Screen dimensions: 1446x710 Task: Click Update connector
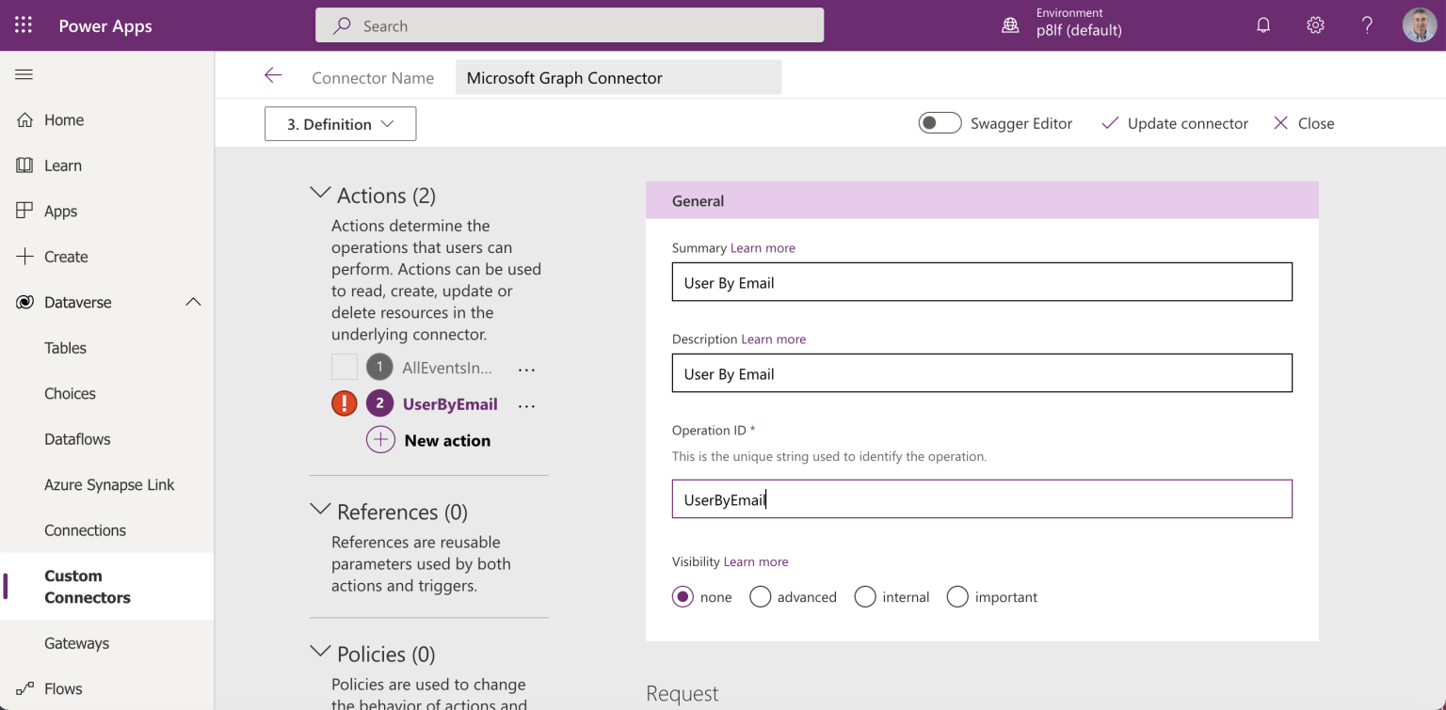coord(1175,123)
